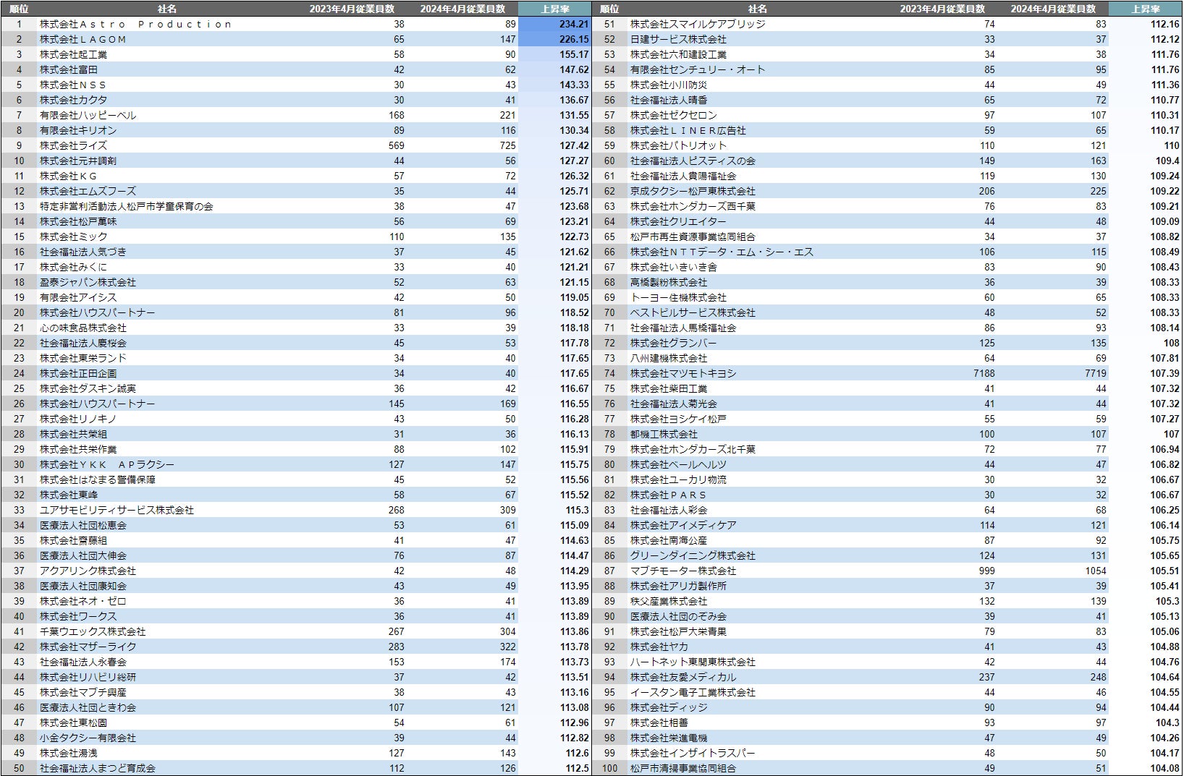Click on 株式会社富田 in the list

[x=69, y=69]
